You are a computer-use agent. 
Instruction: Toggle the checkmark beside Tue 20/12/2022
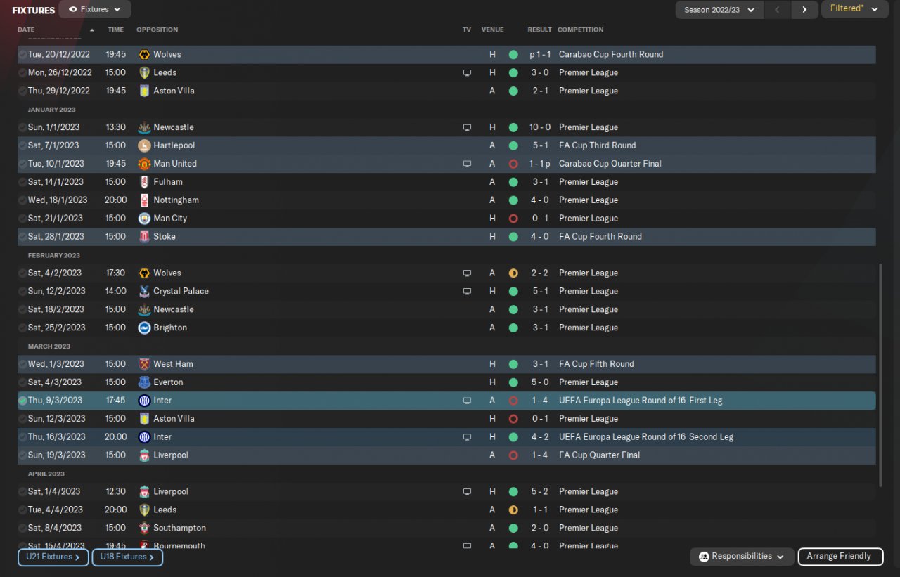tap(22, 54)
